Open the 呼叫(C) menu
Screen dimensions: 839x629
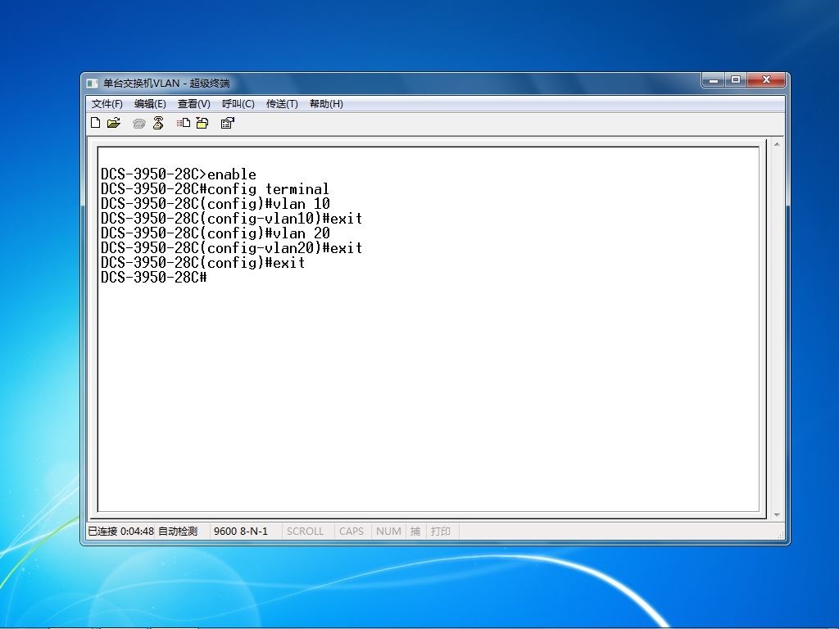coord(238,104)
